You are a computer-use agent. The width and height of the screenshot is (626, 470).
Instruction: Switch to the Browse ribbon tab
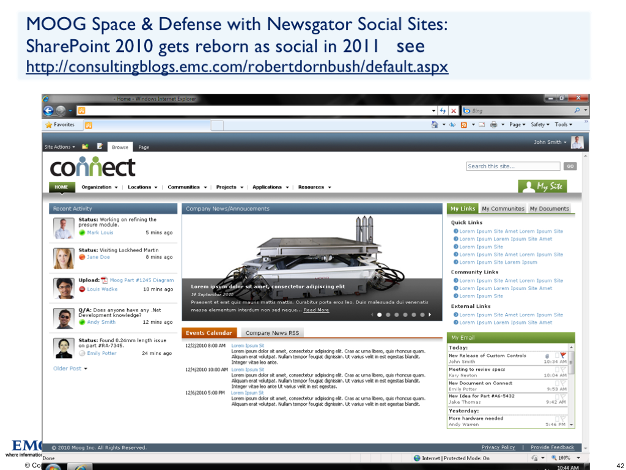pyautogui.click(x=120, y=147)
